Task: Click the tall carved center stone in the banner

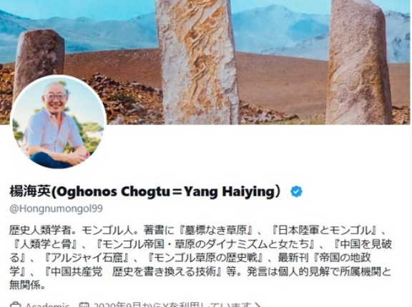Action: [197, 62]
